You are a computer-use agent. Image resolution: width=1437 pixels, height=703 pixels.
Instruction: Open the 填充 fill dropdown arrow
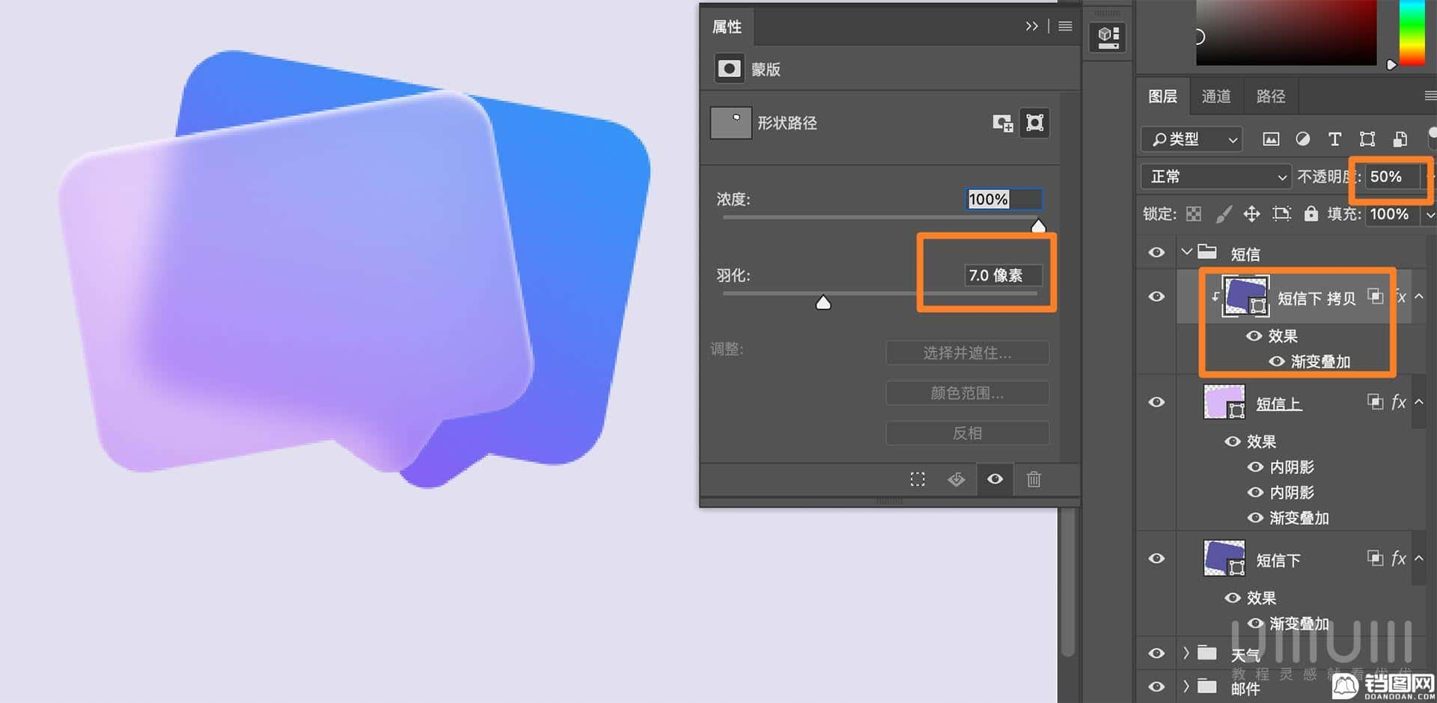(x=1430, y=215)
